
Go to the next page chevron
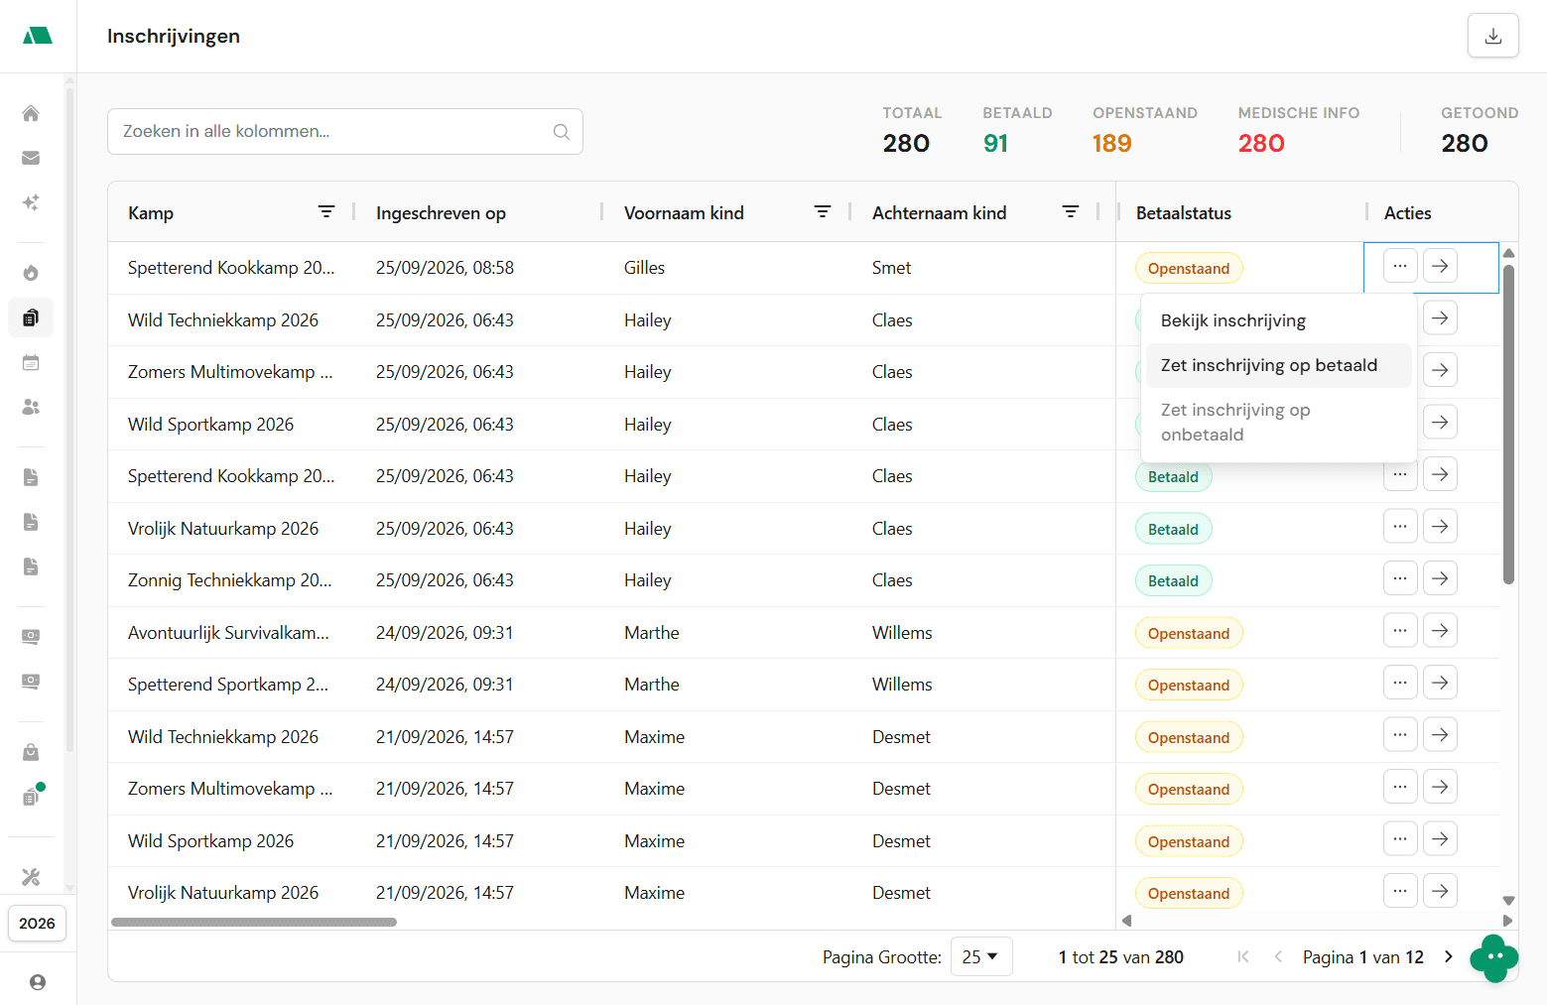coord(1449,957)
